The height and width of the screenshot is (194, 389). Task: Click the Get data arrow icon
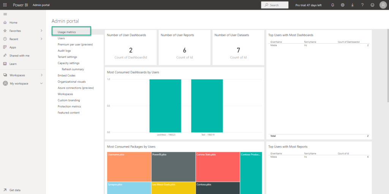click(5, 190)
